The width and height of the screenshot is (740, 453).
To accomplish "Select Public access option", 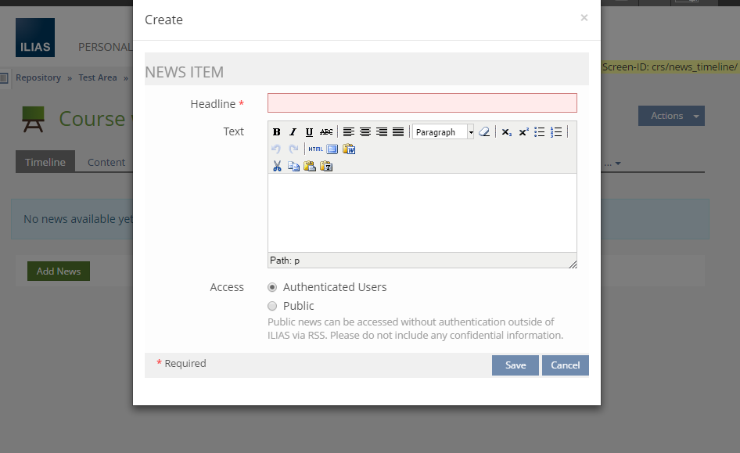I will [x=272, y=306].
